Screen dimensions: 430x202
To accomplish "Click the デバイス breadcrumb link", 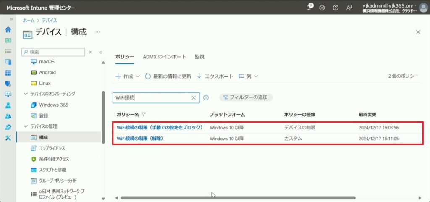I will (50, 20).
